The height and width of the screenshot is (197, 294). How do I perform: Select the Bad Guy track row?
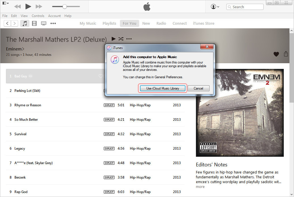click(x=56, y=76)
